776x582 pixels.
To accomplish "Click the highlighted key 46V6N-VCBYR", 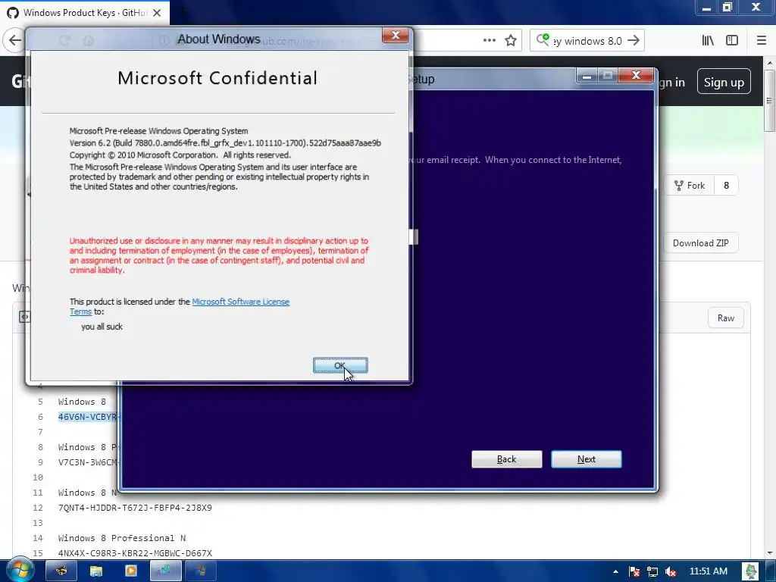I will pyautogui.click(x=88, y=417).
